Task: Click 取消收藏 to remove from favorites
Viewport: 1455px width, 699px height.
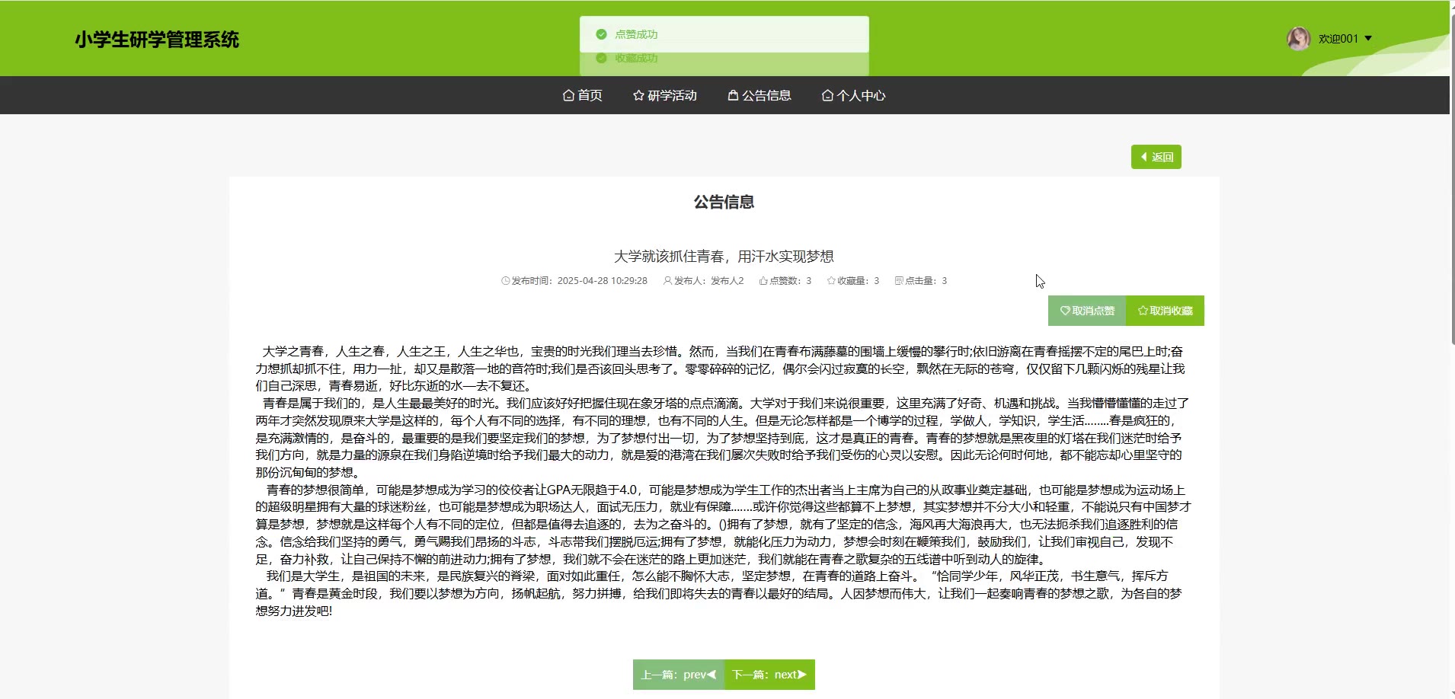Action: [1166, 311]
